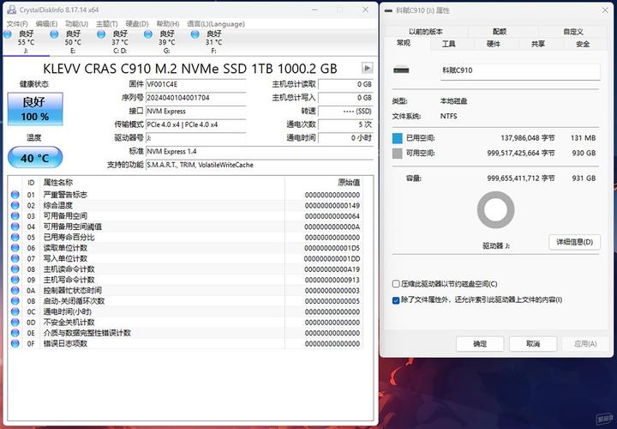Click the 良好 100% health status button
Screen dimensions: 617x429
click(x=35, y=109)
